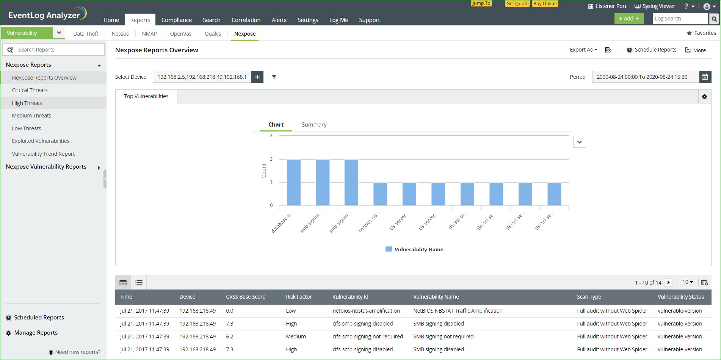The width and height of the screenshot is (721, 360).
Task: Open the Top Vulnerabilities gear settings
Action: 704,97
